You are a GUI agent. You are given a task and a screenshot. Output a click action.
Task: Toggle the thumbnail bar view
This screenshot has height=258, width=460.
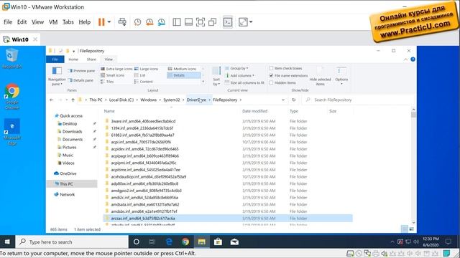click(x=188, y=22)
